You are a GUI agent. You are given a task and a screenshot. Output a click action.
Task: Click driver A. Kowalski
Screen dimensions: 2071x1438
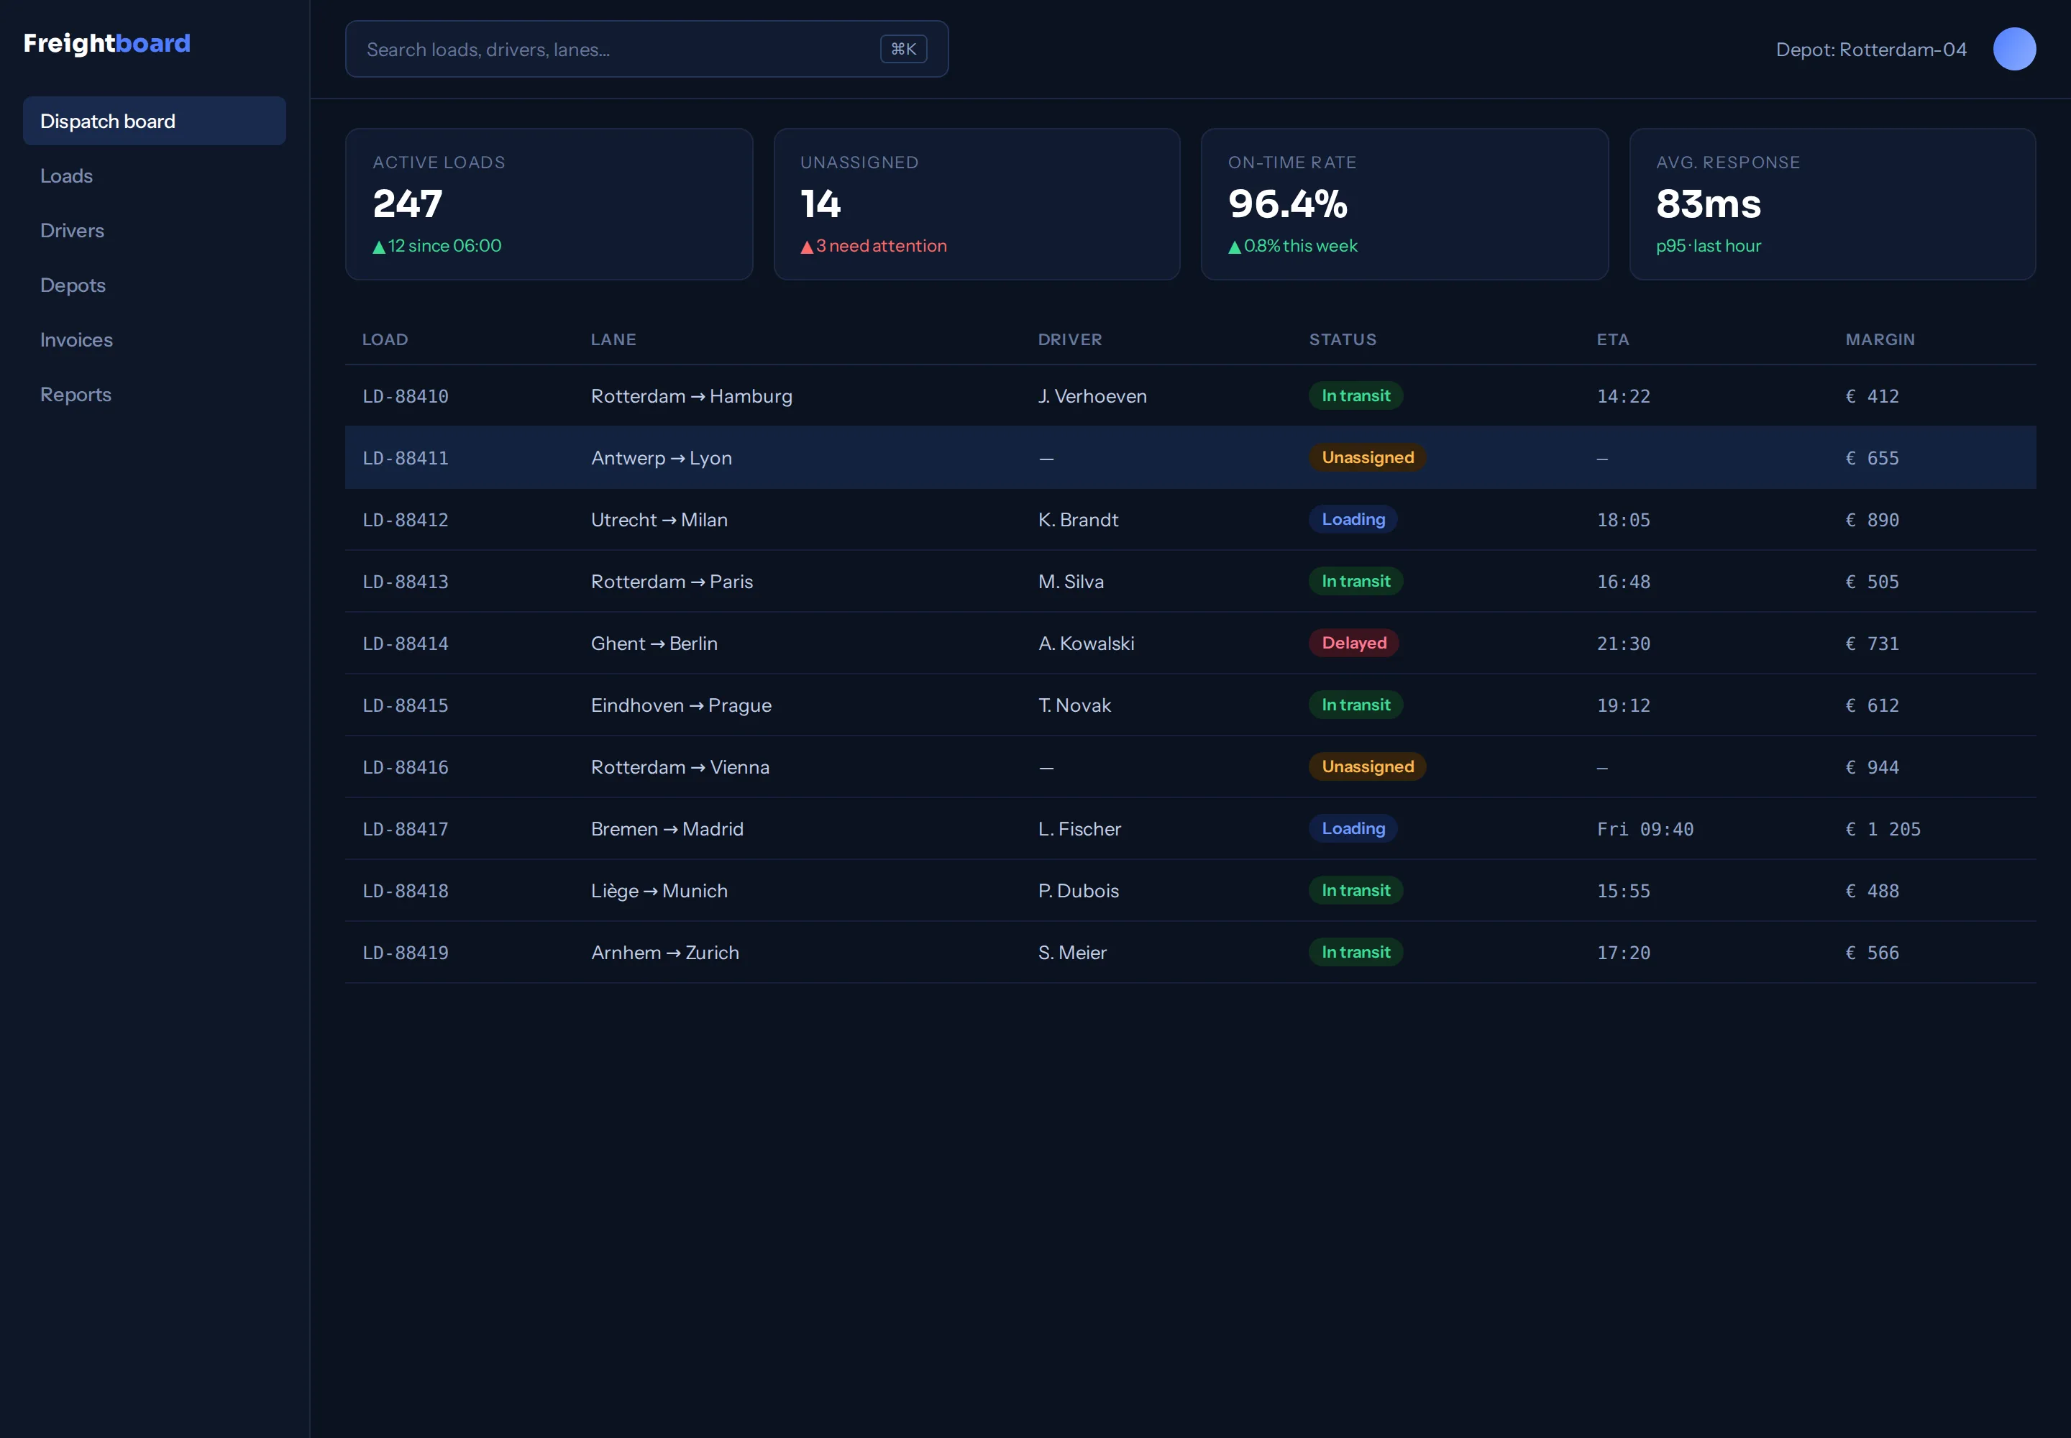(1086, 644)
